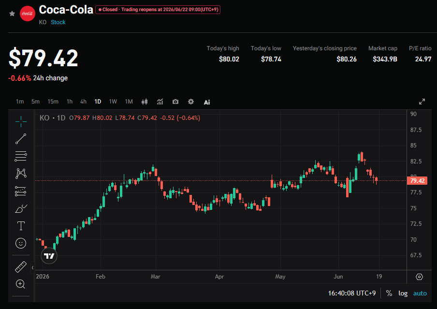The height and width of the screenshot is (309, 437).
Task: Click the Coca-Cola logo
Action: pos(28,14)
